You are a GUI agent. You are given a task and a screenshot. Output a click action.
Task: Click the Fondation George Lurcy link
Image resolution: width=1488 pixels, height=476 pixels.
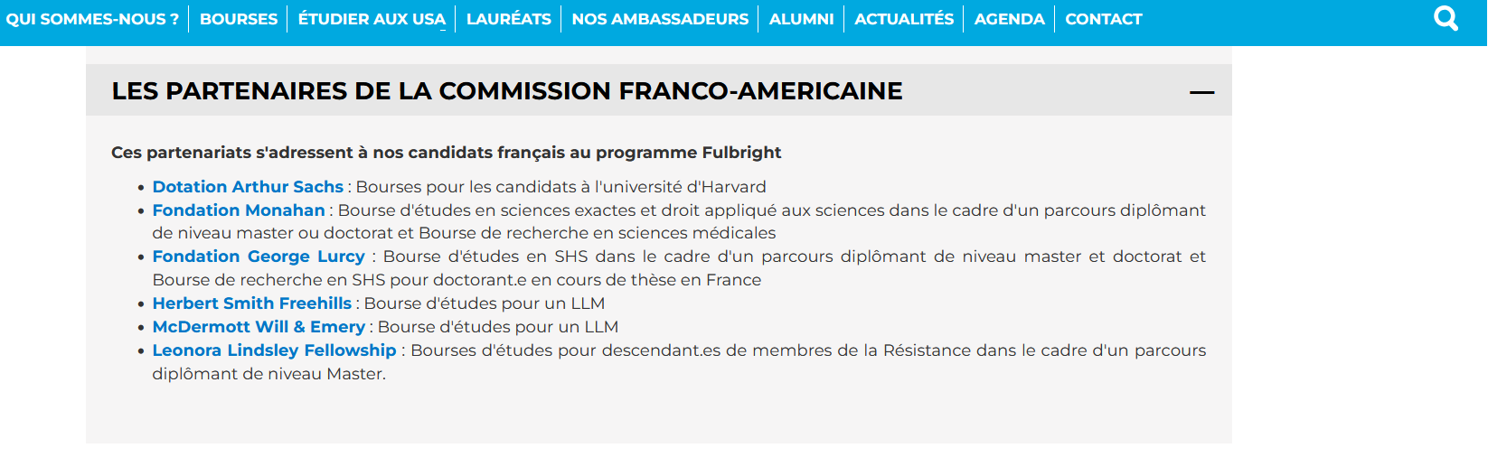259,257
